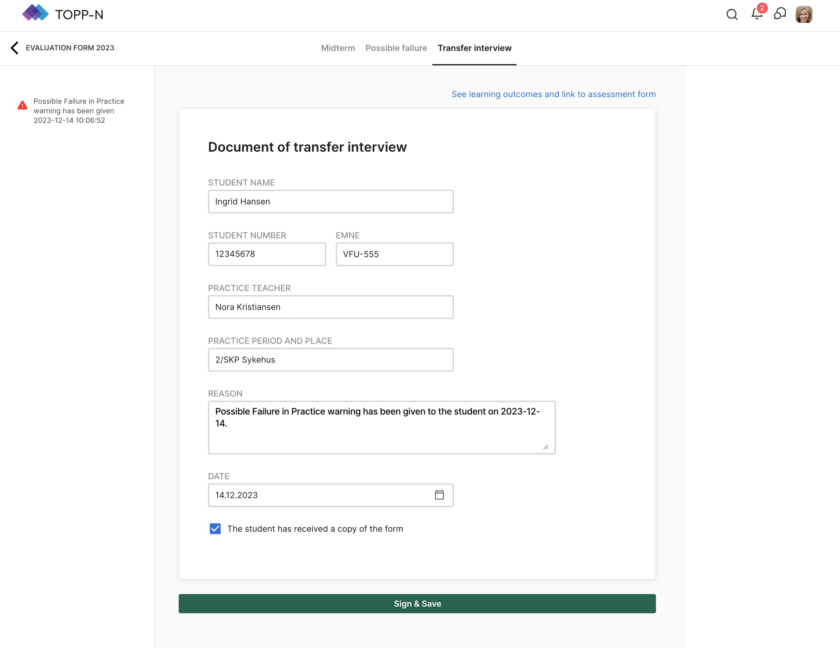The width and height of the screenshot is (840, 648).
Task: Open date picker calendar icon
Action: [439, 495]
